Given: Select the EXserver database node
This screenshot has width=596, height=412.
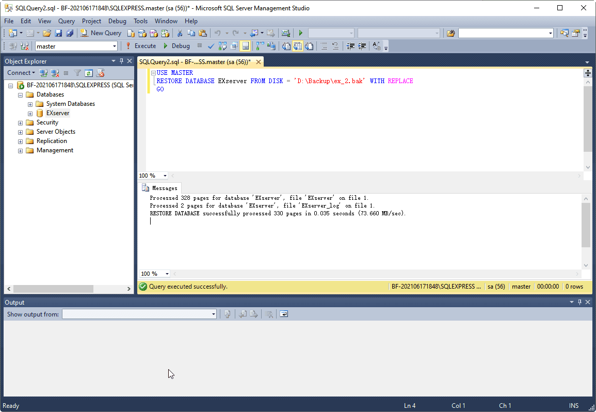Looking at the screenshot, I should 57,113.
